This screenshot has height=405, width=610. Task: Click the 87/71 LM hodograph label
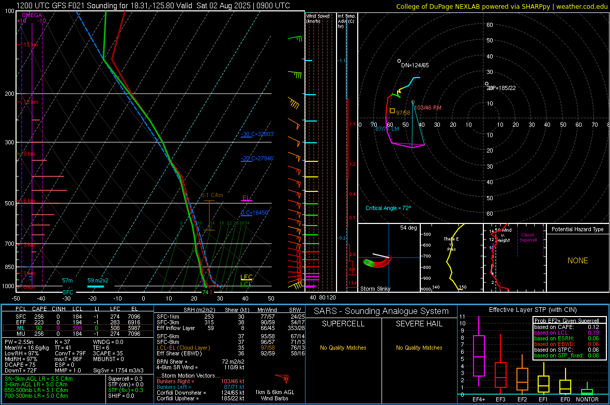coord(387,129)
